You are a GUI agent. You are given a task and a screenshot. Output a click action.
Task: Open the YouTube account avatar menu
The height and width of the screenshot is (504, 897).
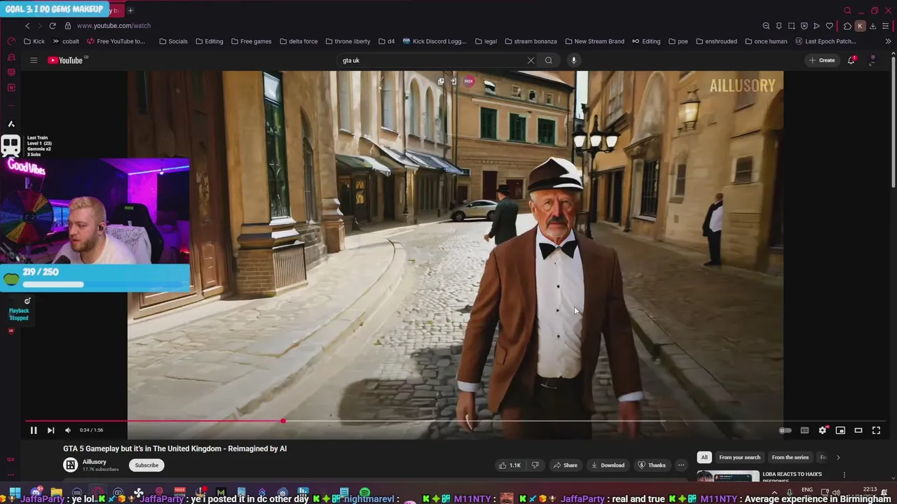tap(872, 60)
